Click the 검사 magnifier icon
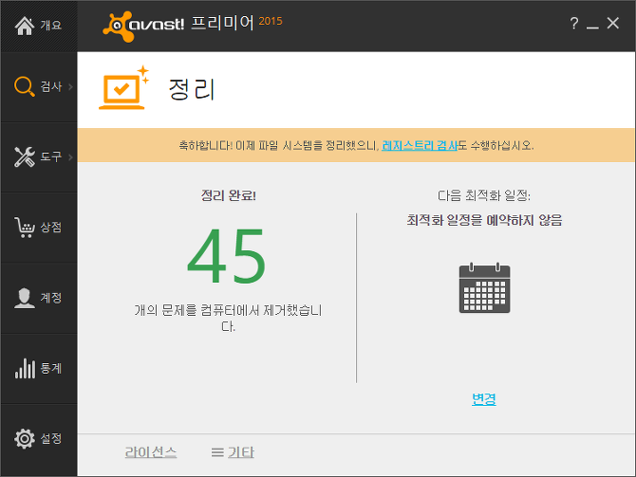The image size is (636, 477). [25, 86]
